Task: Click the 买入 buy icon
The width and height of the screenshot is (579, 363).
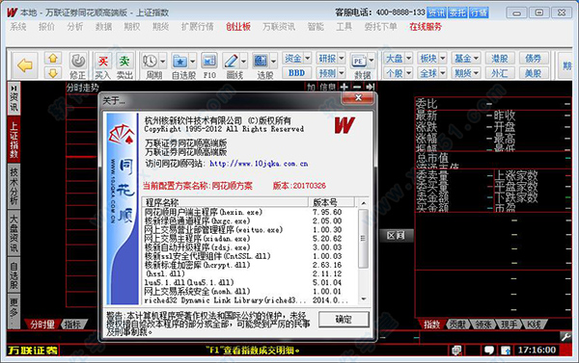Action: (103, 61)
